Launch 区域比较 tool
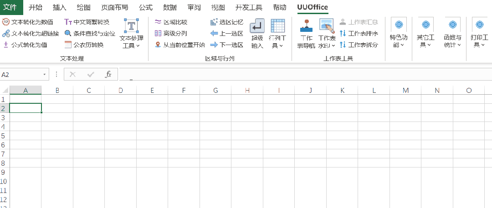Screen dimensions: 492x208 171,22
